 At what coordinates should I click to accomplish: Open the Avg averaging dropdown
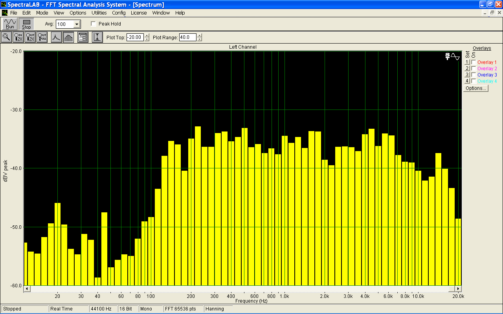77,24
